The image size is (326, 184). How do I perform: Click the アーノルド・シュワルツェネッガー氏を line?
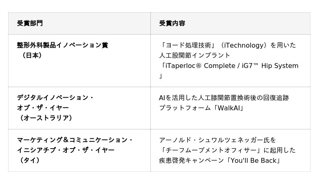click(218, 140)
